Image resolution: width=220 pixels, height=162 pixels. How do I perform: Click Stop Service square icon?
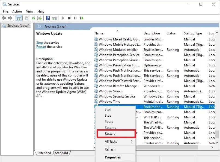[x=69, y=18]
